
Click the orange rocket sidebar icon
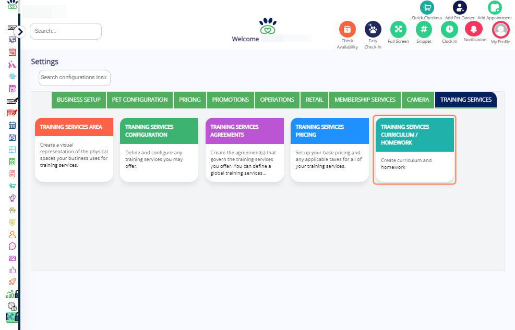coord(12,282)
